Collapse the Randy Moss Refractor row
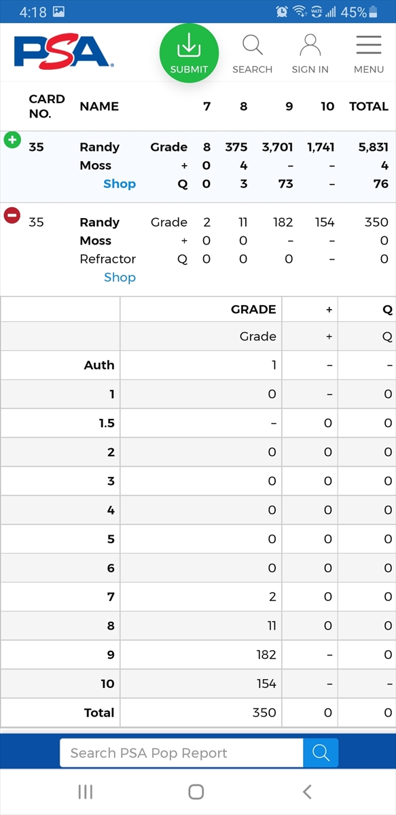Screen dimensions: 396x815 click(x=12, y=216)
